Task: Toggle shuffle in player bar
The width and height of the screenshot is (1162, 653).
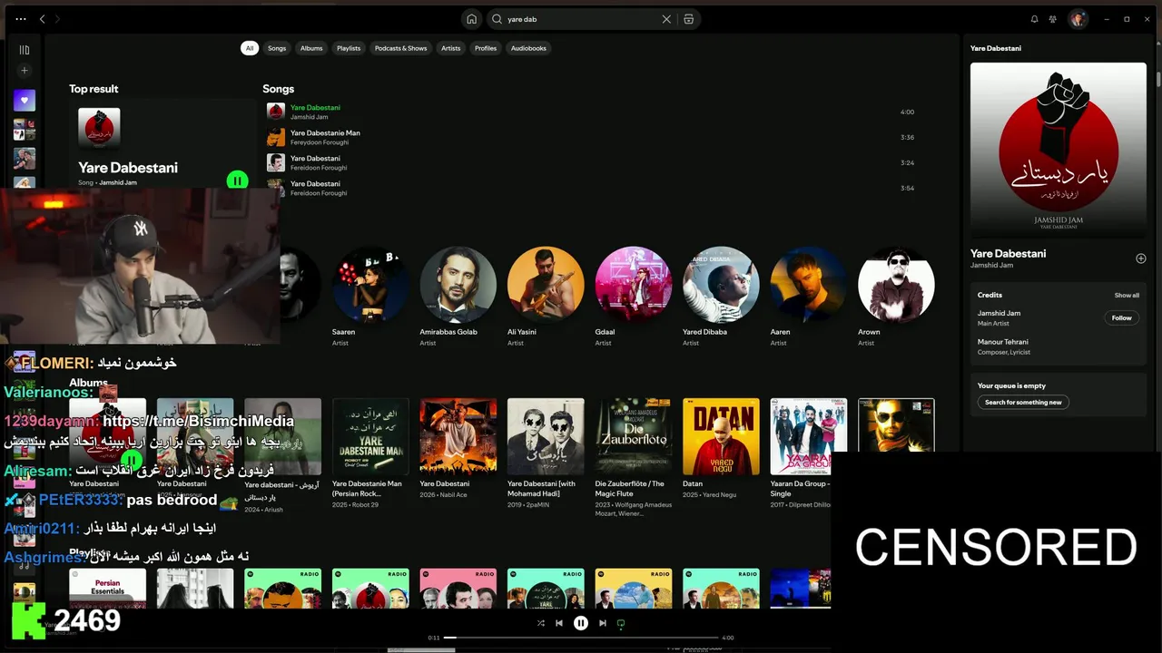Action: click(541, 623)
